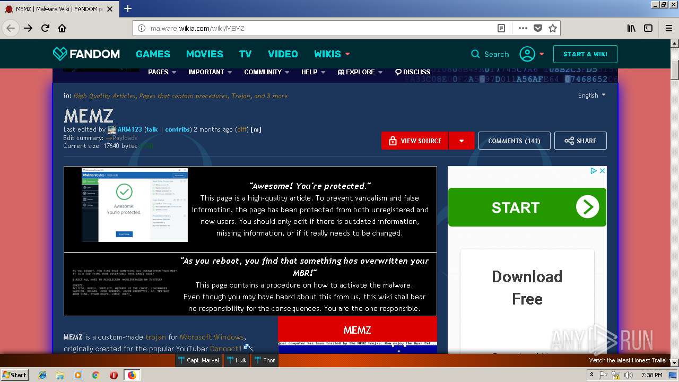Go forward with the browser forward arrow
The width and height of the screenshot is (679, 382).
pyautogui.click(x=28, y=28)
